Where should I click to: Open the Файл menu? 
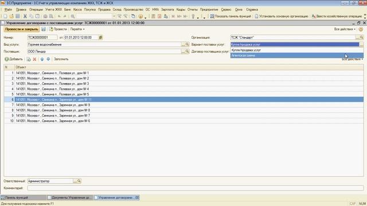[8, 10]
